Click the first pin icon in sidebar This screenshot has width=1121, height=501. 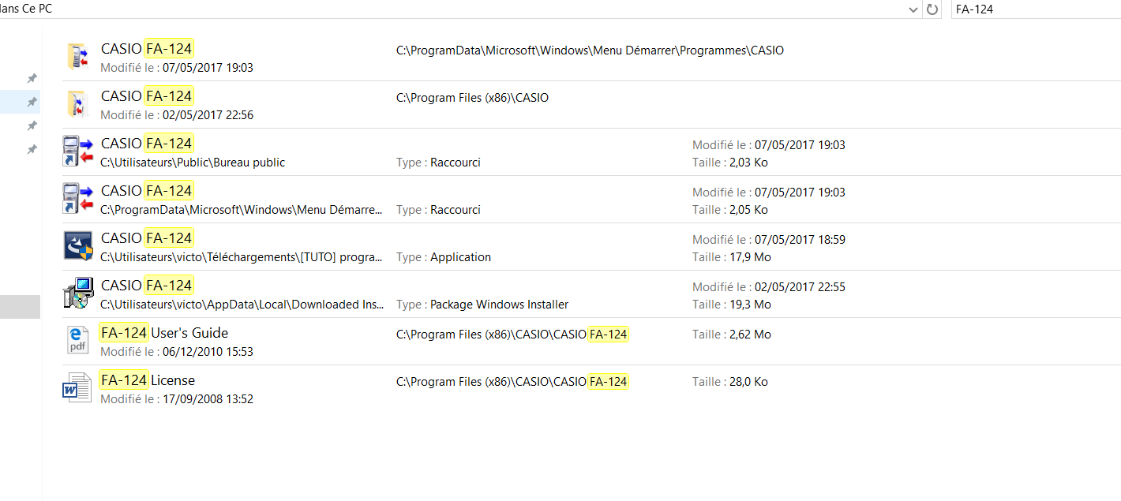click(32, 78)
